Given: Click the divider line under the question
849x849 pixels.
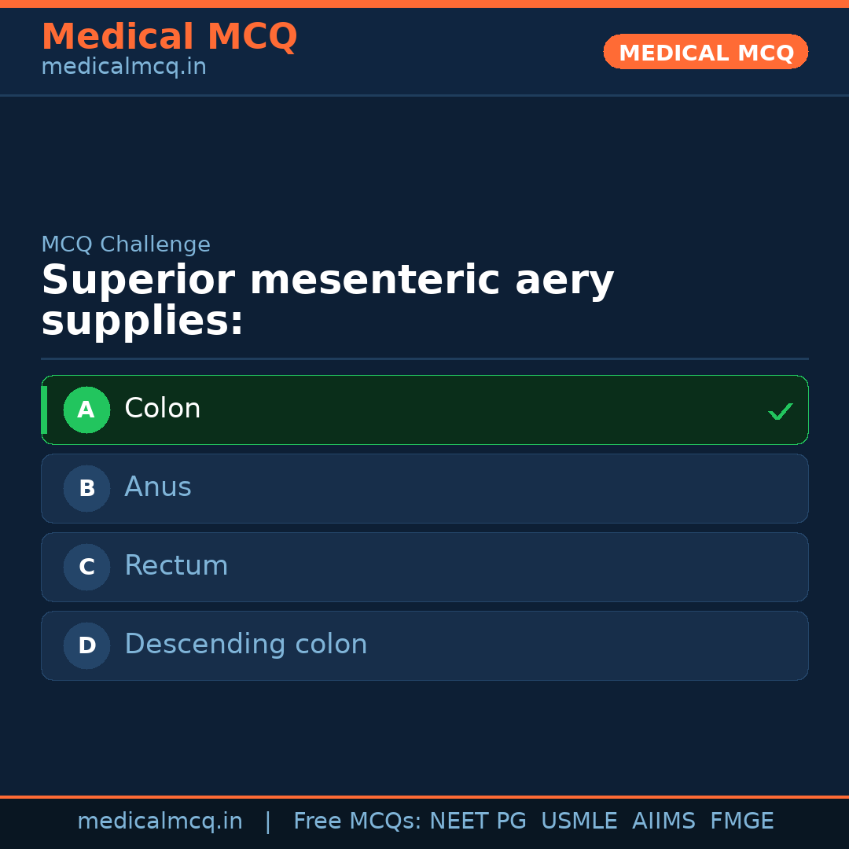Looking at the screenshot, I should (424, 360).
